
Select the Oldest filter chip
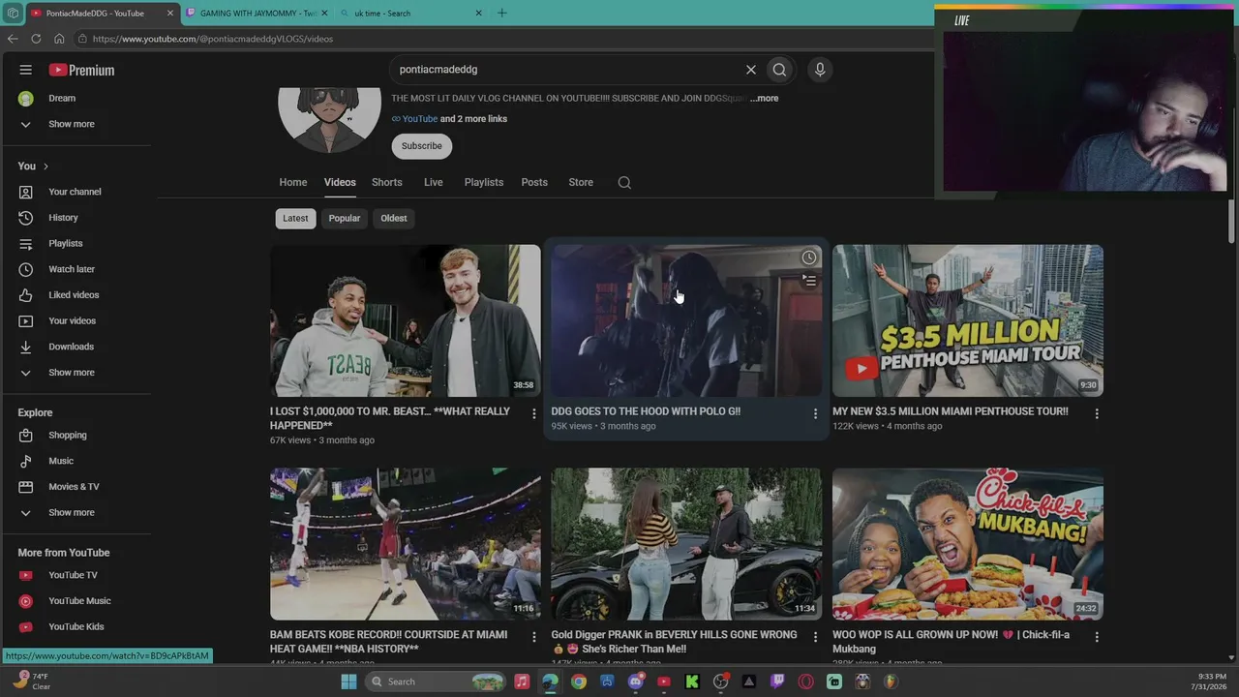click(x=394, y=218)
